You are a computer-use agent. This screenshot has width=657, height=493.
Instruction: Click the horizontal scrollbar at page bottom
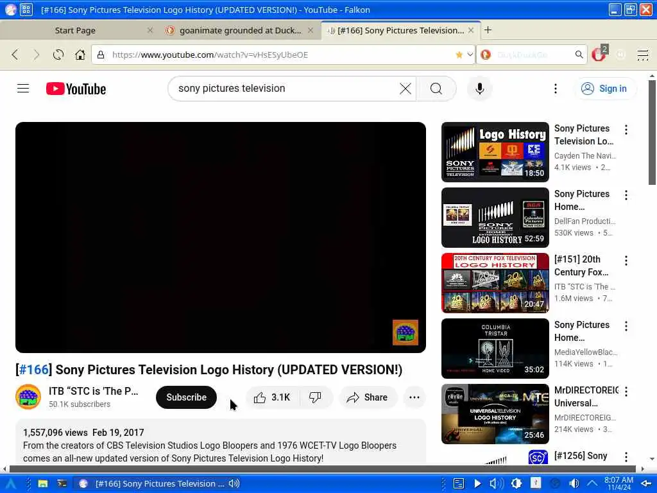(x=323, y=469)
